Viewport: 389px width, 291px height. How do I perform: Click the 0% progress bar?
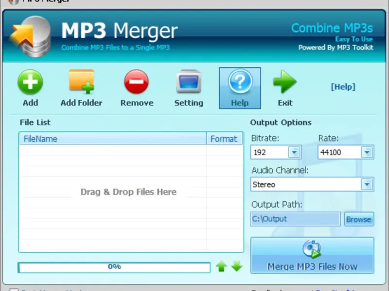point(114,268)
